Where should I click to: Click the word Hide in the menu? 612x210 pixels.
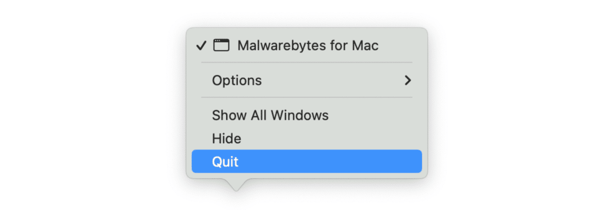pyautogui.click(x=227, y=139)
